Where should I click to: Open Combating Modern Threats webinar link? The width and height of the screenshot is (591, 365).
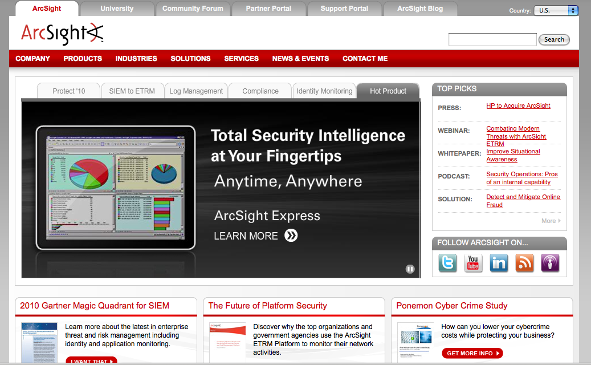[x=516, y=136]
